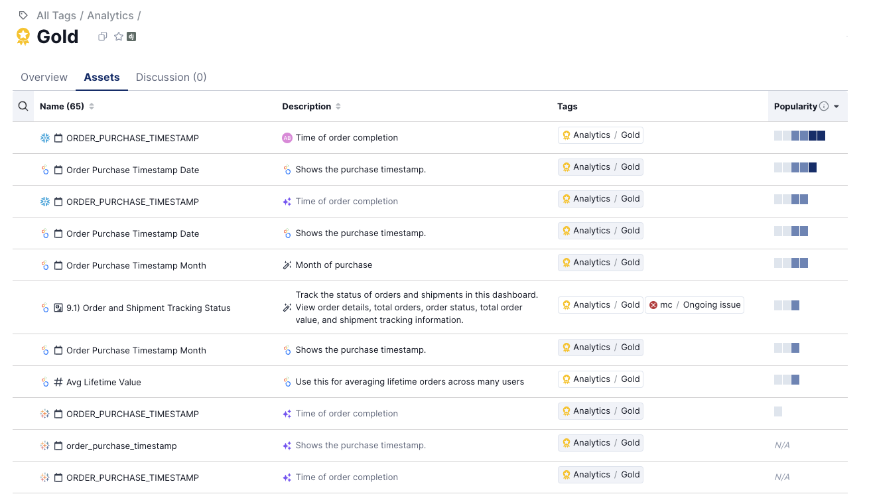Sort by the Name column arrows
Image resolution: width=869 pixels, height=498 pixels.
point(92,106)
